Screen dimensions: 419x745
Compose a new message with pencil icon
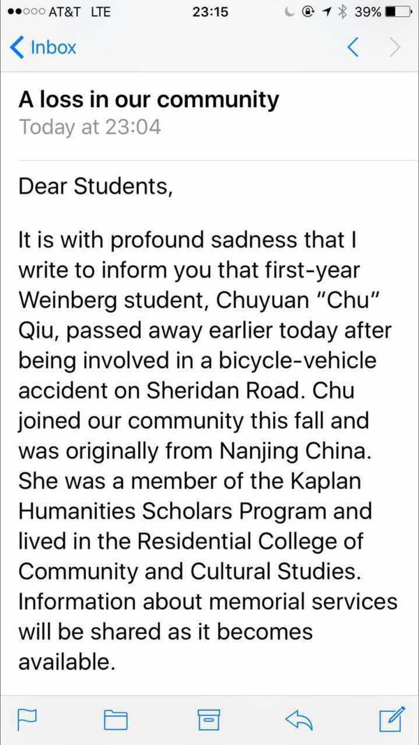coord(391,717)
